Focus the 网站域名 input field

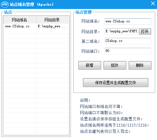point(128,21)
